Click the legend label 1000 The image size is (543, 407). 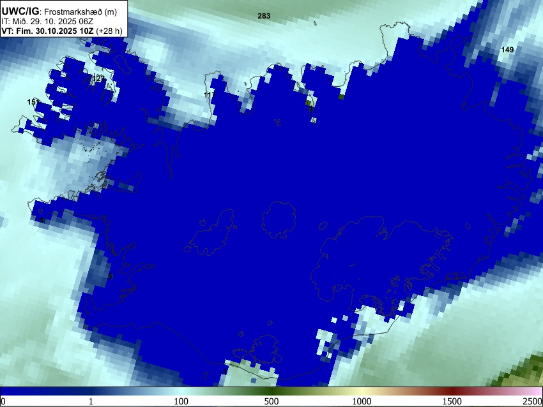(362, 401)
